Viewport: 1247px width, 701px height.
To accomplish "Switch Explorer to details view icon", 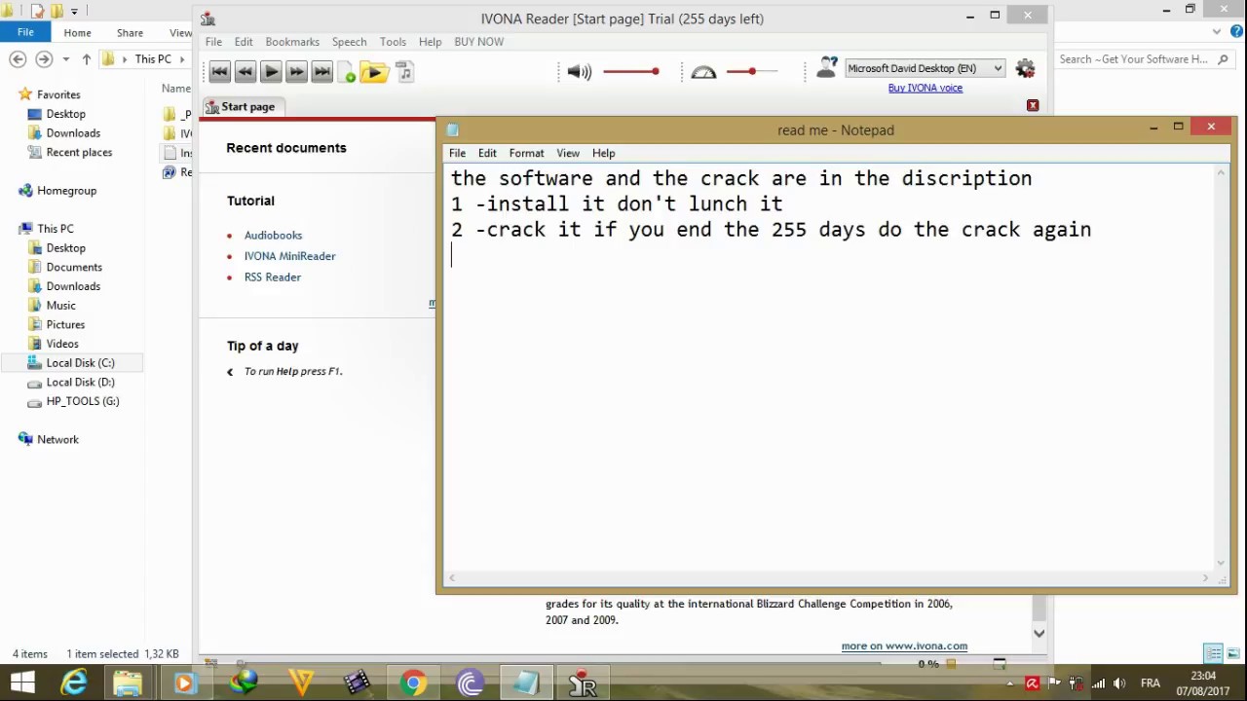I will [x=1214, y=654].
